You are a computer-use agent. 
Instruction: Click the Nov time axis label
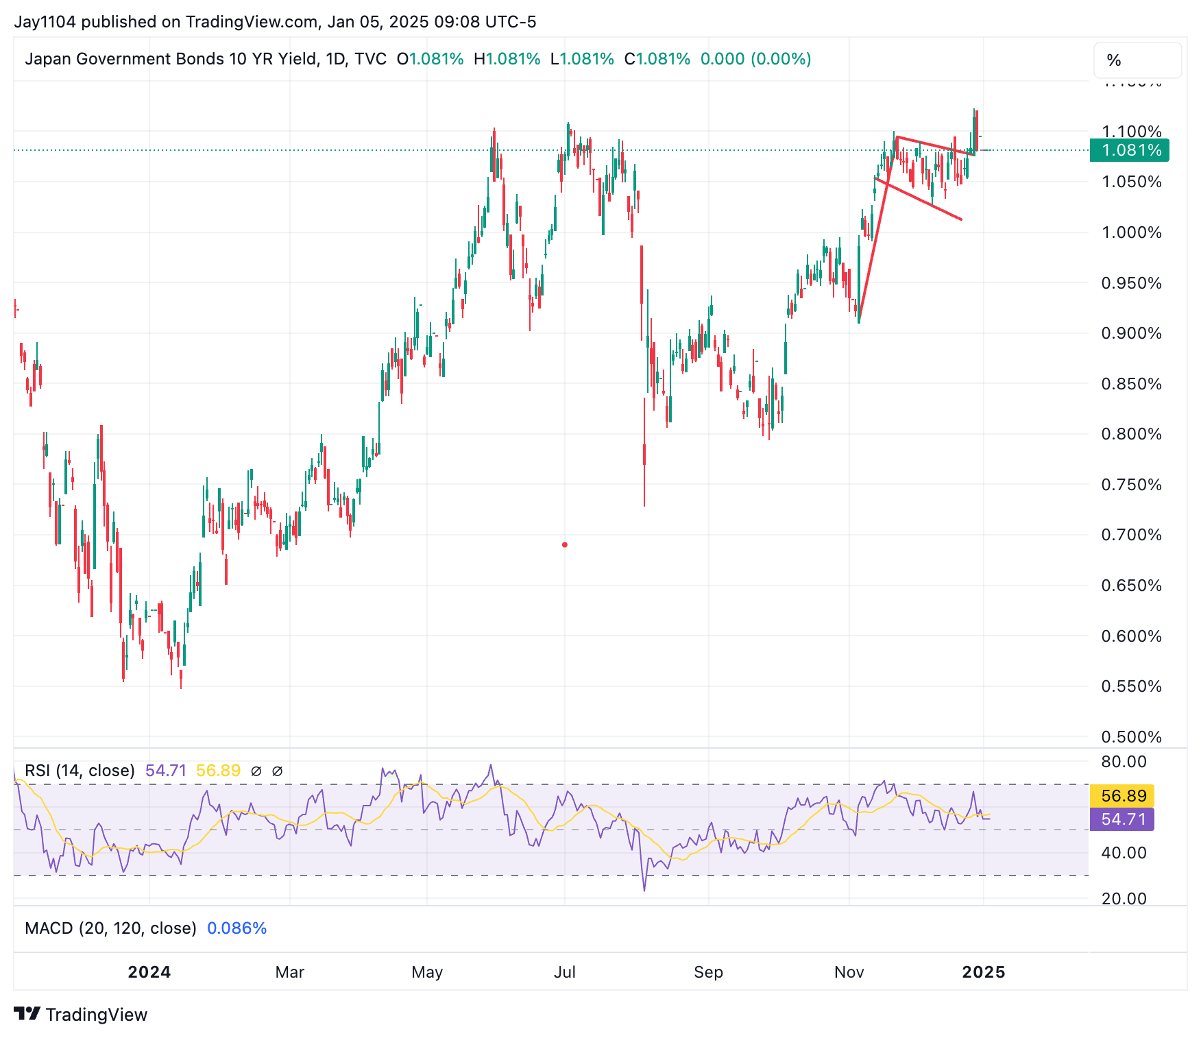pos(849,972)
